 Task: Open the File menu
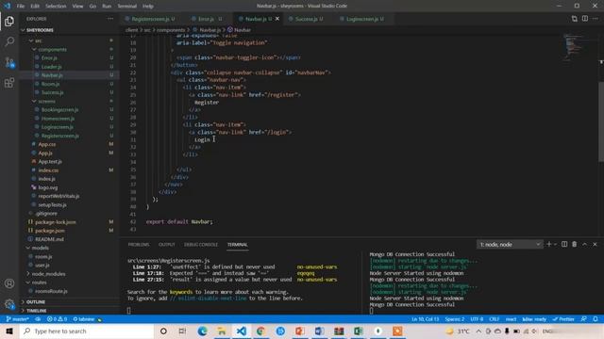tap(21, 7)
